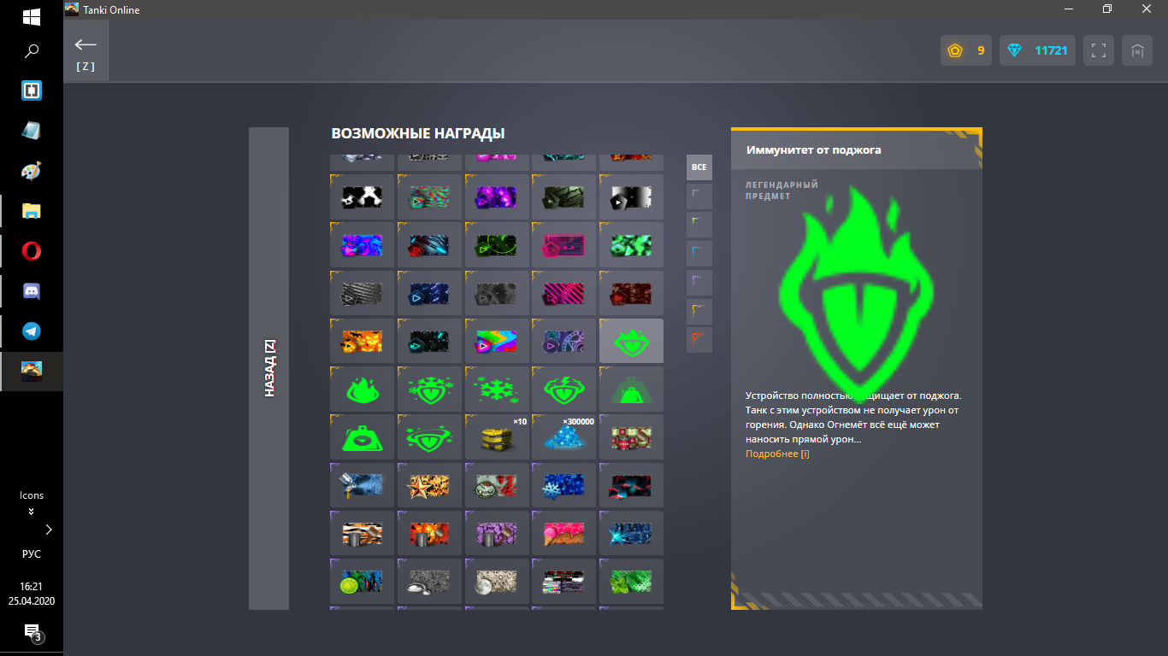Select the bright green weight with disc reward
Screen dimensions: 1168x656
(362, 437)
